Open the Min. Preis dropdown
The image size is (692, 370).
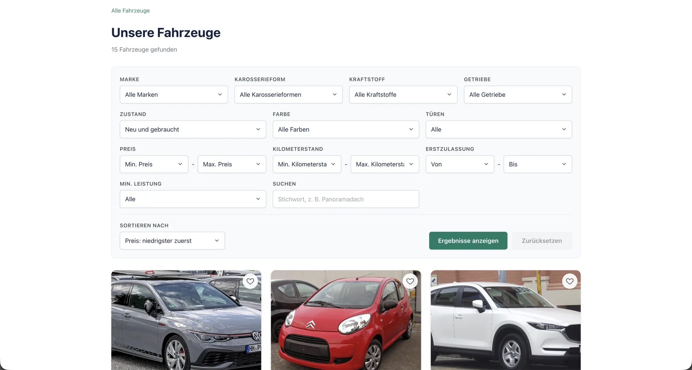click(x=154, y=164)
